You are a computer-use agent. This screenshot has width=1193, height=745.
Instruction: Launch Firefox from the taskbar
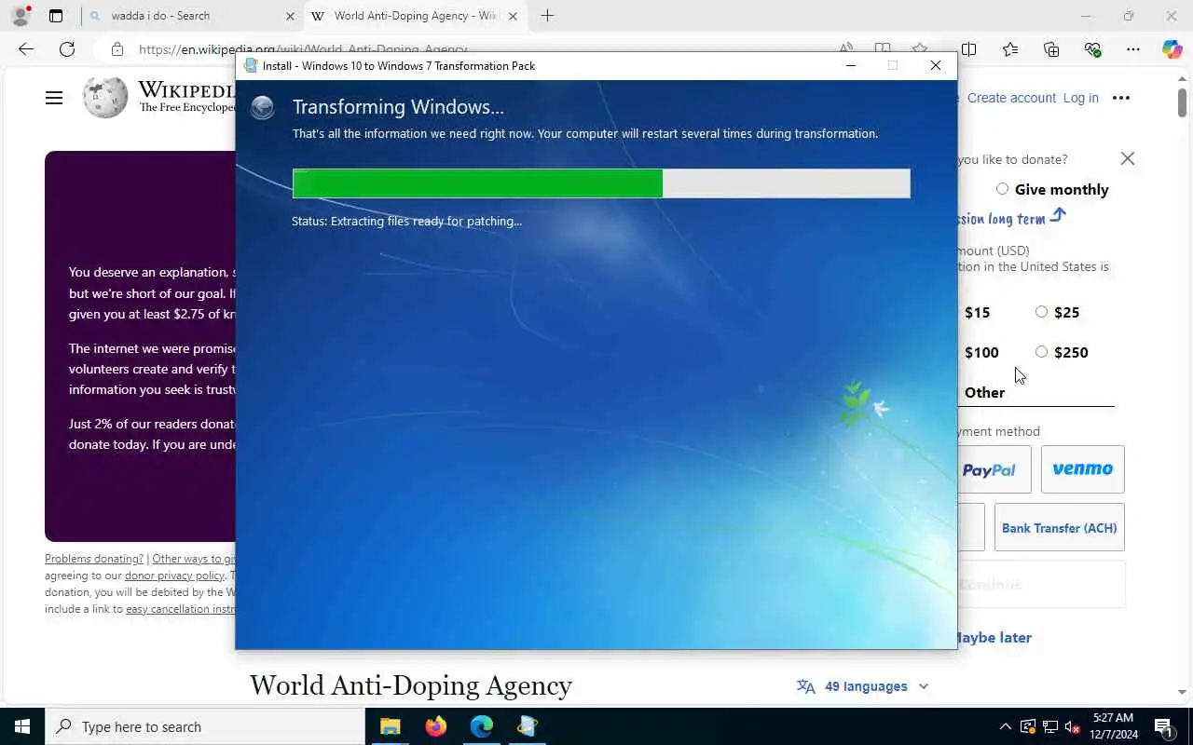pos(435,726)
